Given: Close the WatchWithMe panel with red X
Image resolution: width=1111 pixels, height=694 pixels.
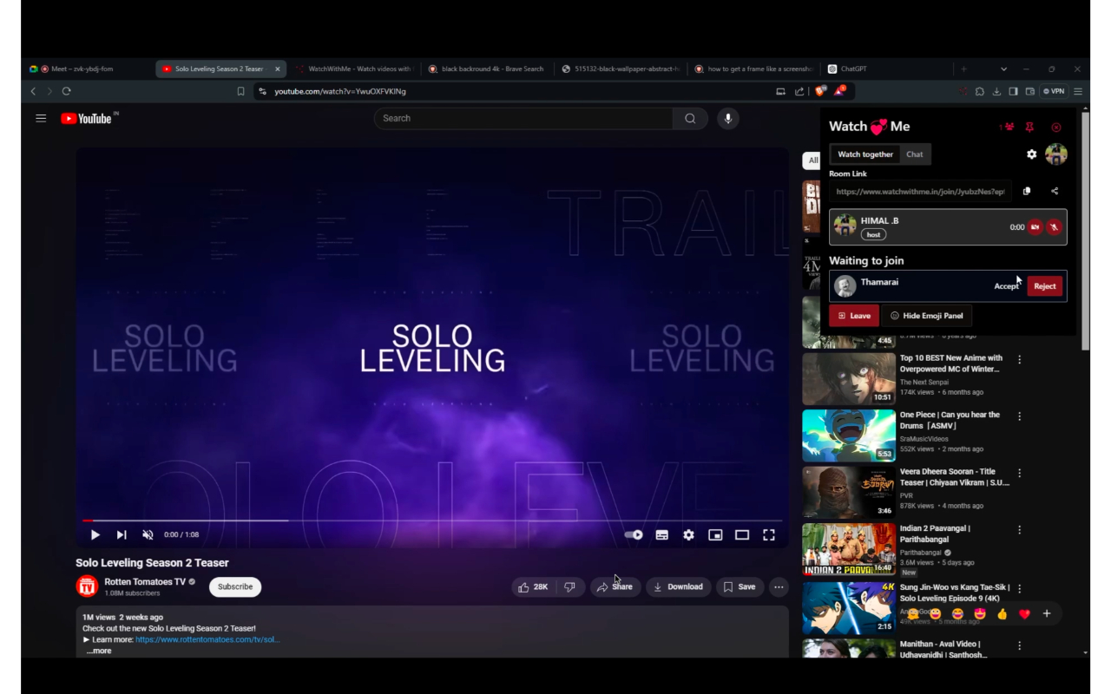Looking at the screenshot, I should [1056, 127].
